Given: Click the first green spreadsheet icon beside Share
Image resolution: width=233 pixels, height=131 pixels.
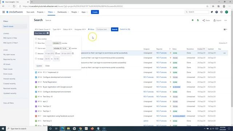Looking at the screenshot, I should (193, 20).
